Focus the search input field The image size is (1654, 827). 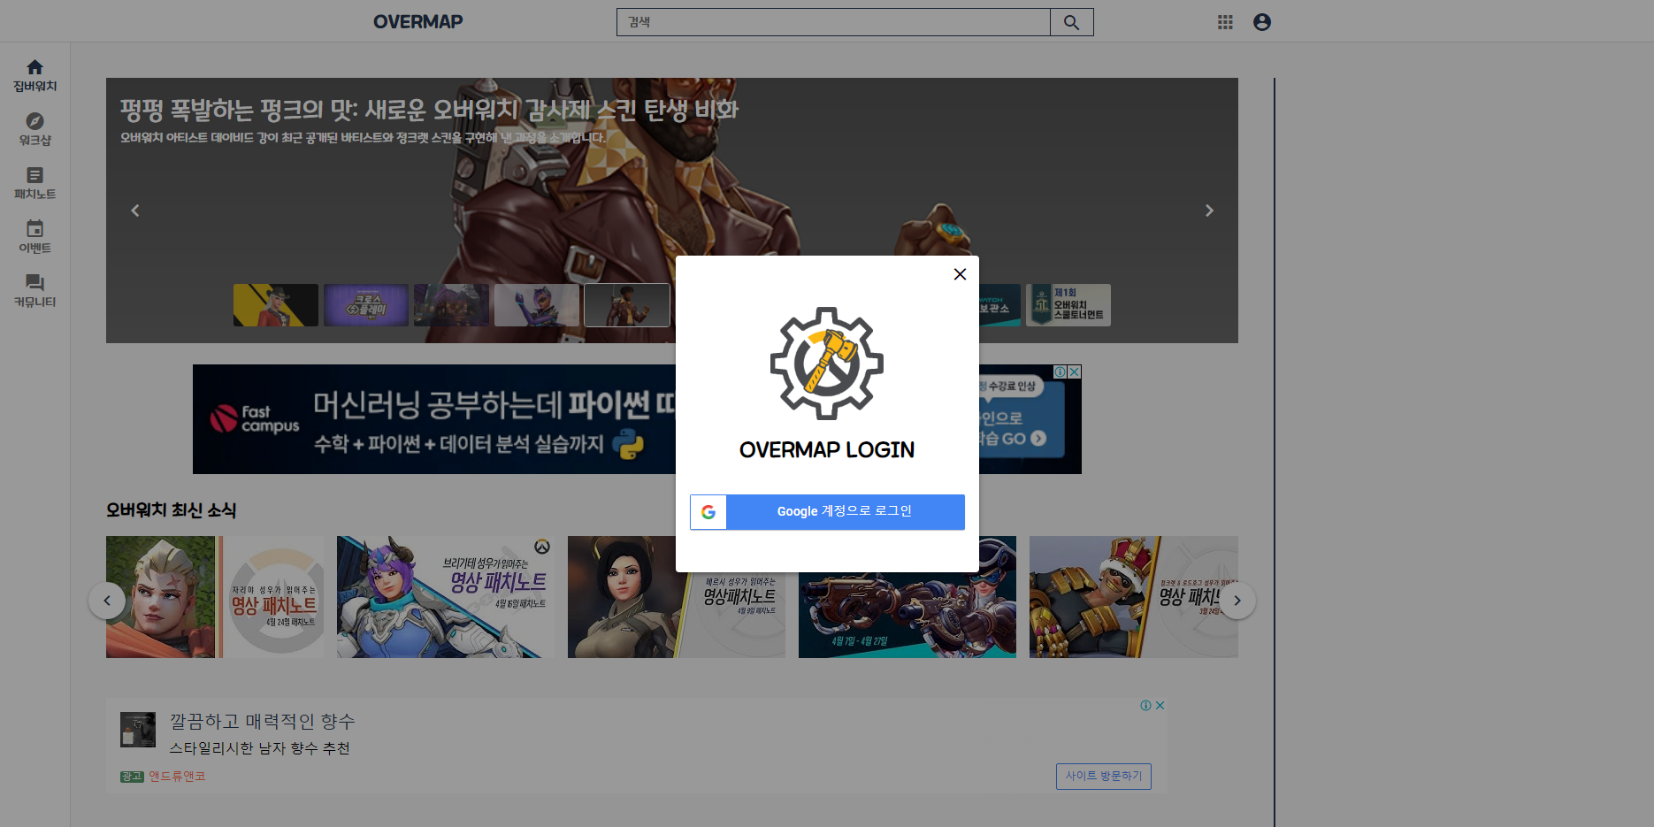pyautogui.click(x=833, y=22)
